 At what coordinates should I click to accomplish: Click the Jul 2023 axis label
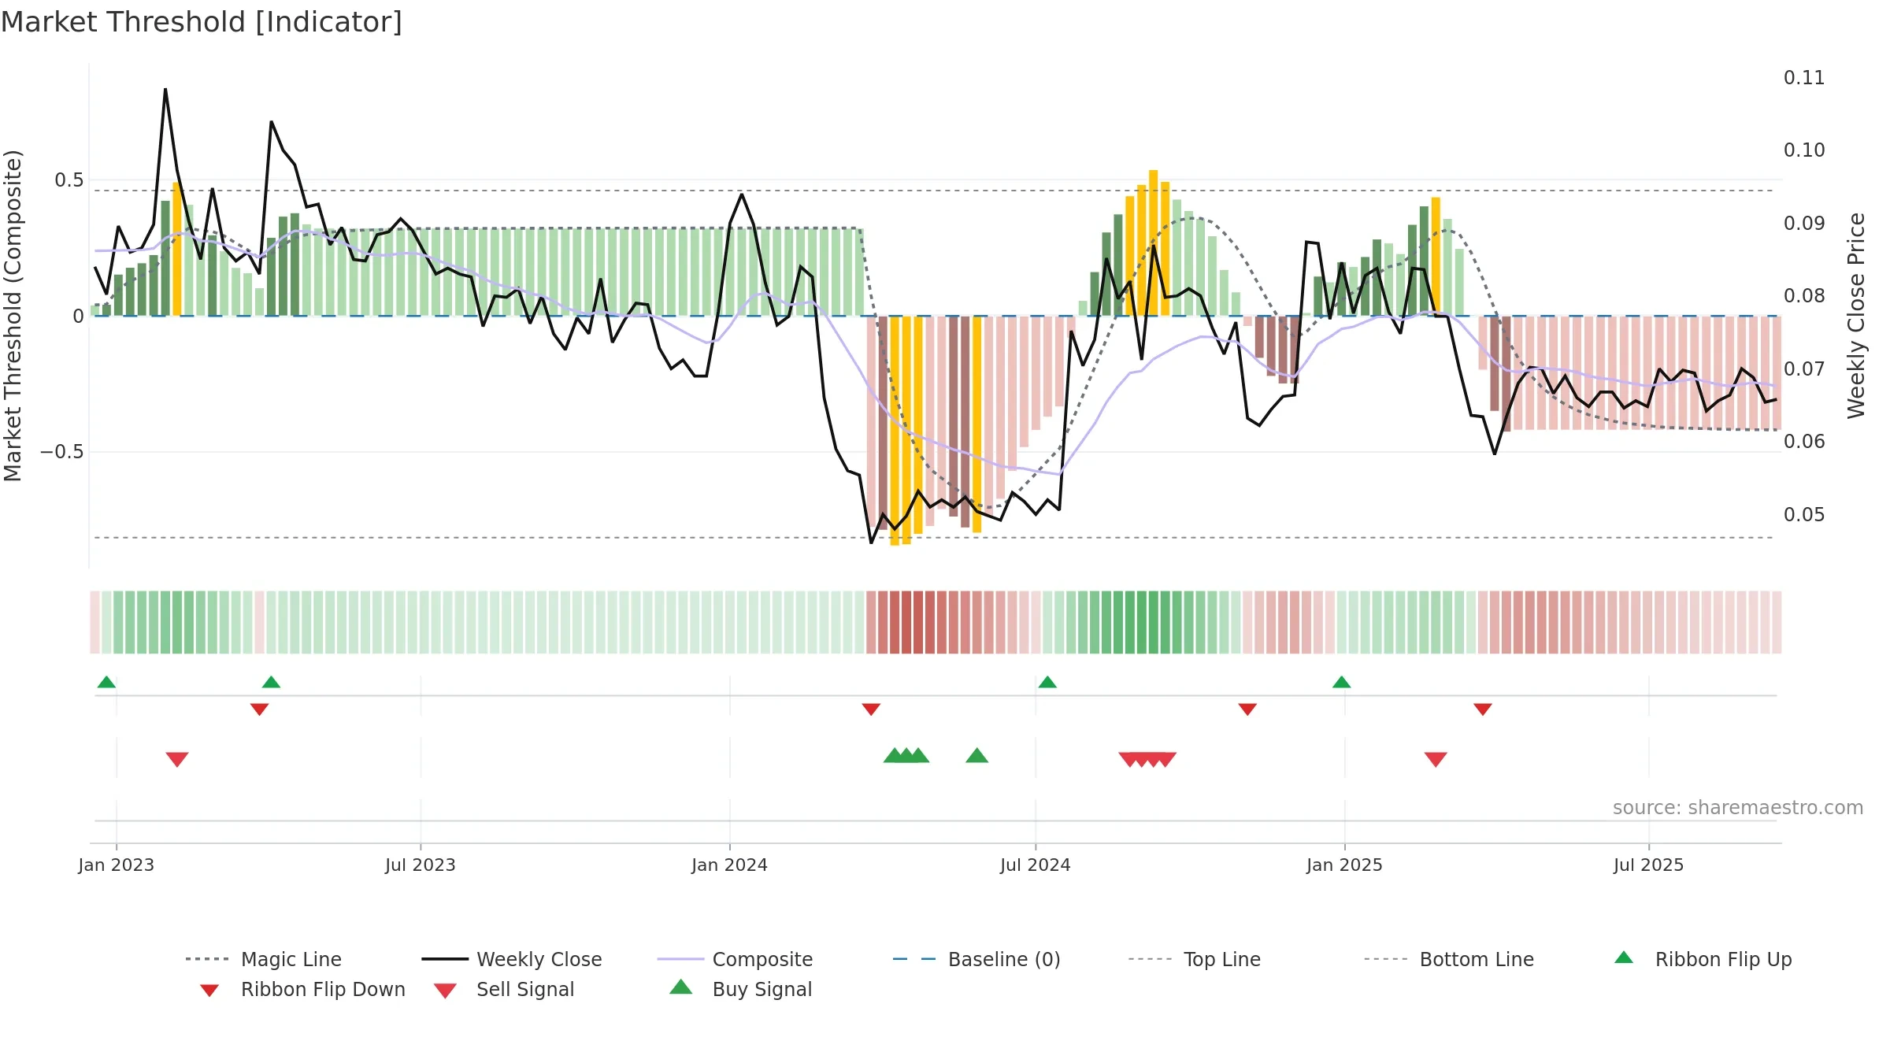(x=421, y=865)
